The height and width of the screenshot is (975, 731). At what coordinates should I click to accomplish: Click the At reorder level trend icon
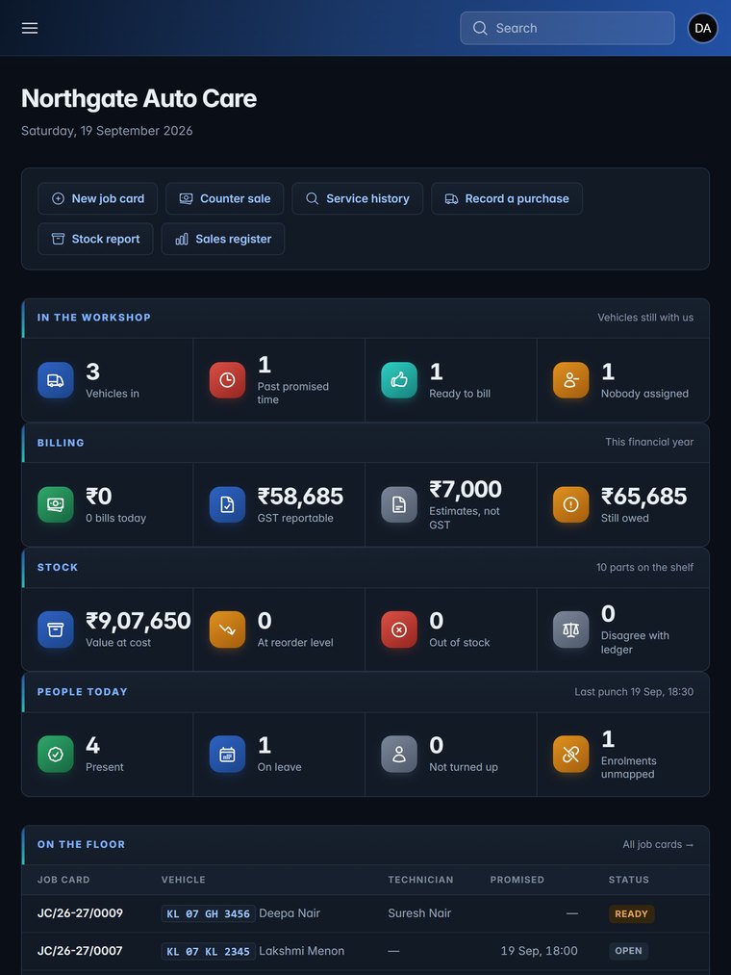(x=228, y=629)
